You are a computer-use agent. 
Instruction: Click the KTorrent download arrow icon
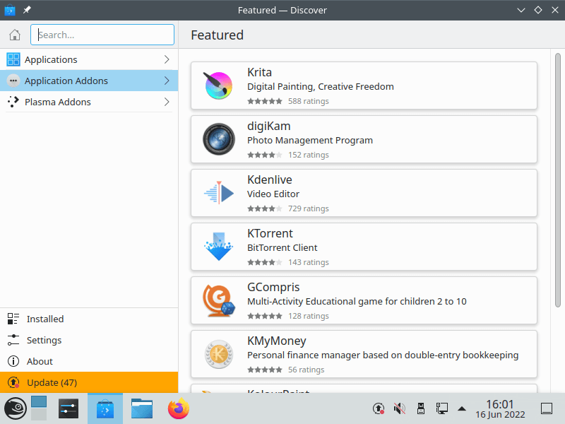click(x=219, y=246)
